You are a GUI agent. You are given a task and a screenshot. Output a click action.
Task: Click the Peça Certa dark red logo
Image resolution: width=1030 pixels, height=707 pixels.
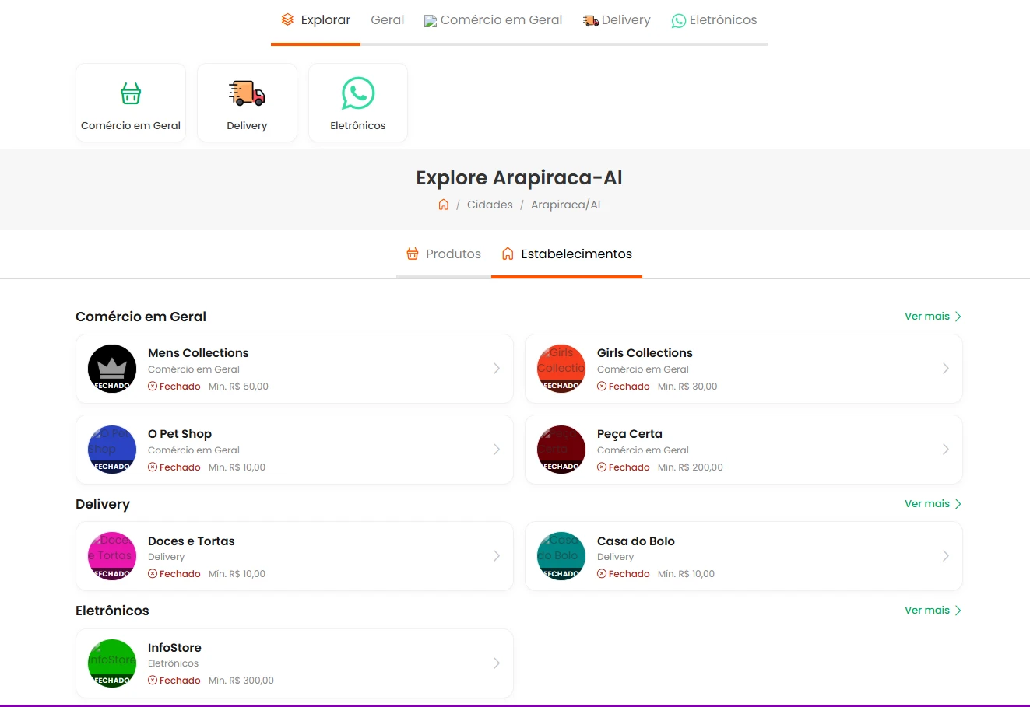(561, 450)
